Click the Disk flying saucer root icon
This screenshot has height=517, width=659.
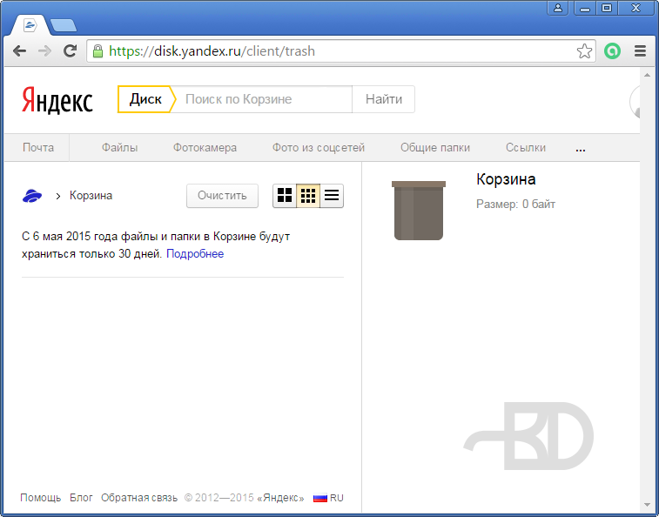pyautogui.click(x=32, y=196)
